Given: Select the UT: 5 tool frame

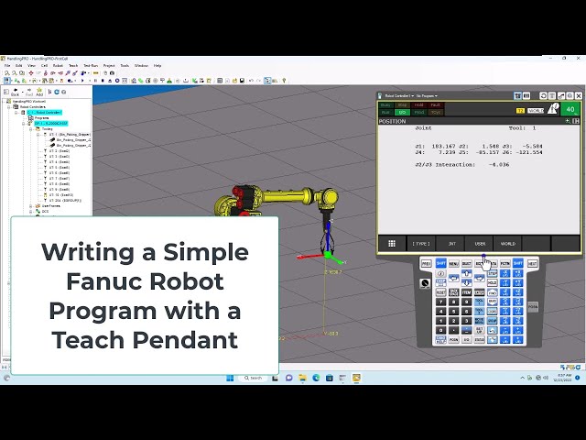Looking at the screenshot, I should point(59,168).
